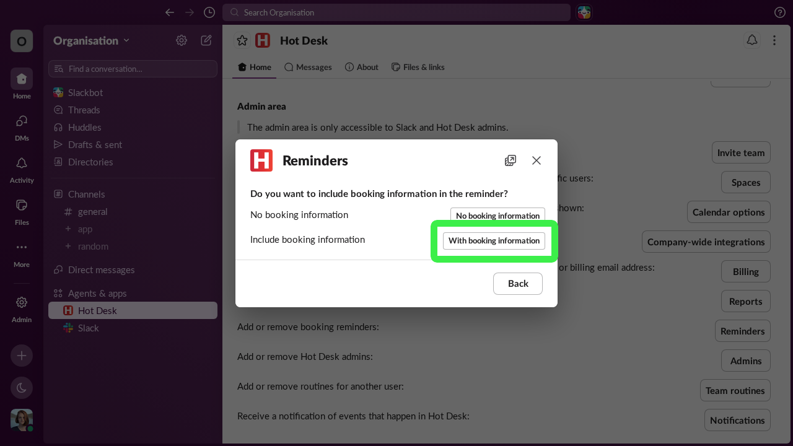Screen dimensions: 793x446
Task: Open Activity bell in the left rail
Action: tap(22, 168)
